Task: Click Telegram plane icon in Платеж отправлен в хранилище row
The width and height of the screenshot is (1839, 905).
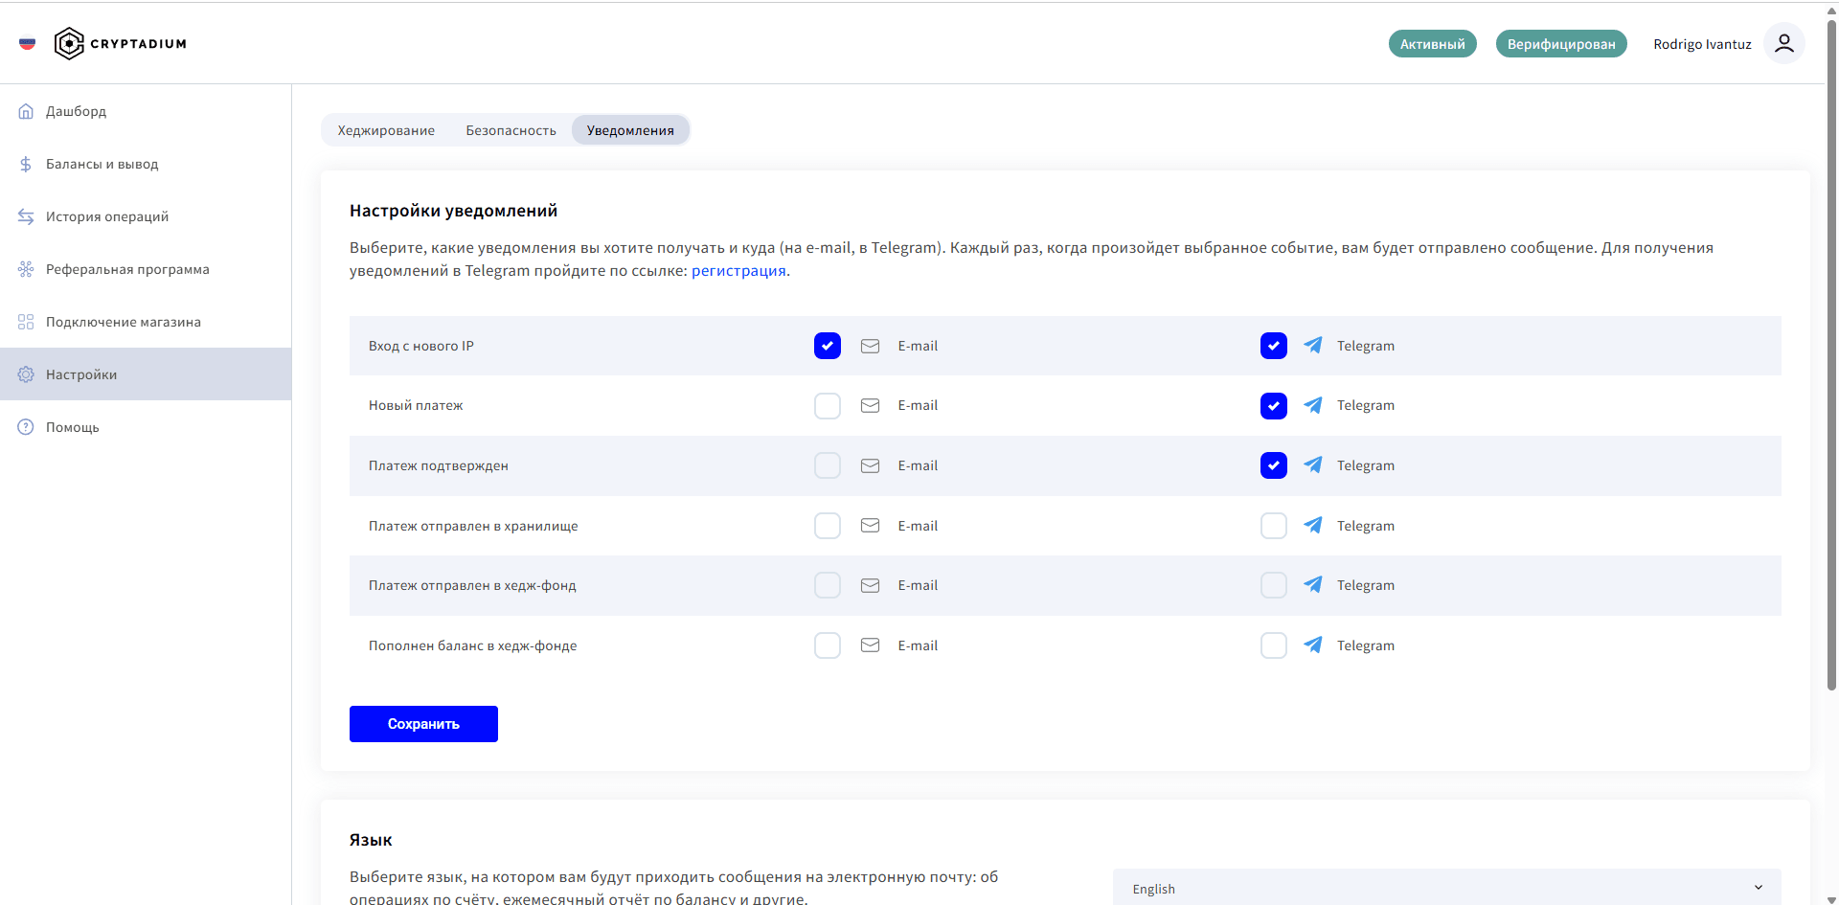Action: pyautogui.click(x=1313, y=525)
